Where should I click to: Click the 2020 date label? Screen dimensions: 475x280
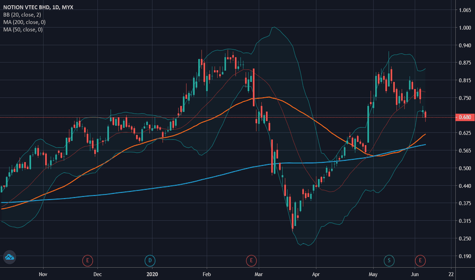152,274
